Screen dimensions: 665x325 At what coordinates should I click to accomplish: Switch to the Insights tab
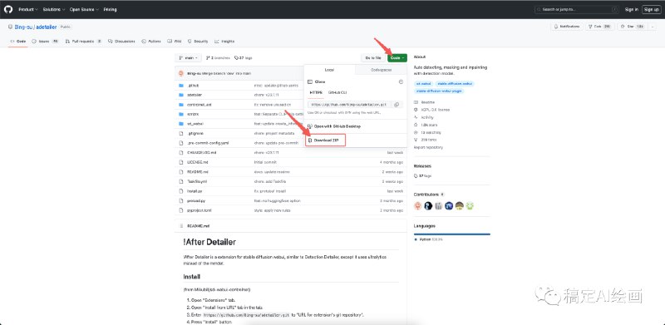[224, 42]
